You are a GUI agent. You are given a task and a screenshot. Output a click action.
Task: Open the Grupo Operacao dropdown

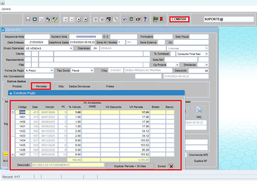[71, 48]
